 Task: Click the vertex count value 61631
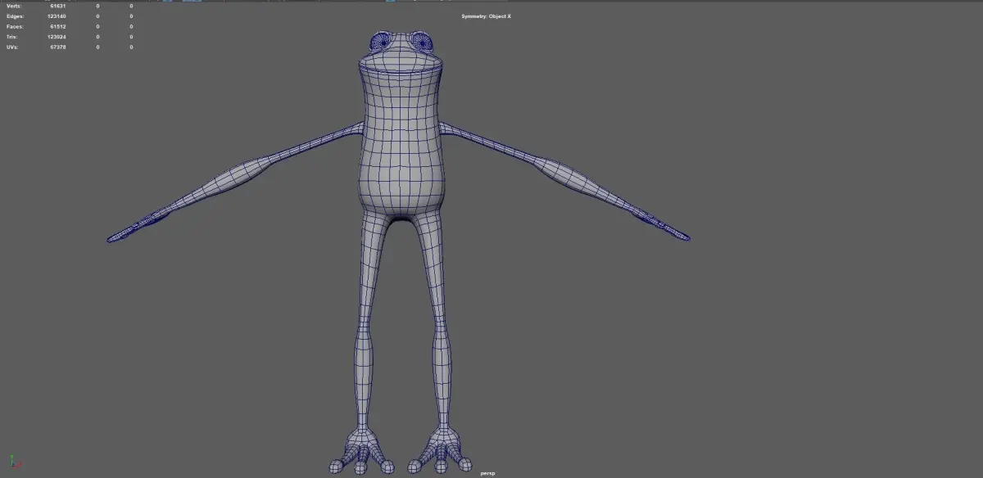(57, 6)
